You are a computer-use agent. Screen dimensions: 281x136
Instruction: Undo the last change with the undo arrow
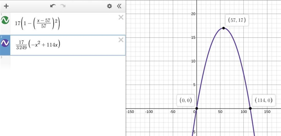[x=53, y=6]
